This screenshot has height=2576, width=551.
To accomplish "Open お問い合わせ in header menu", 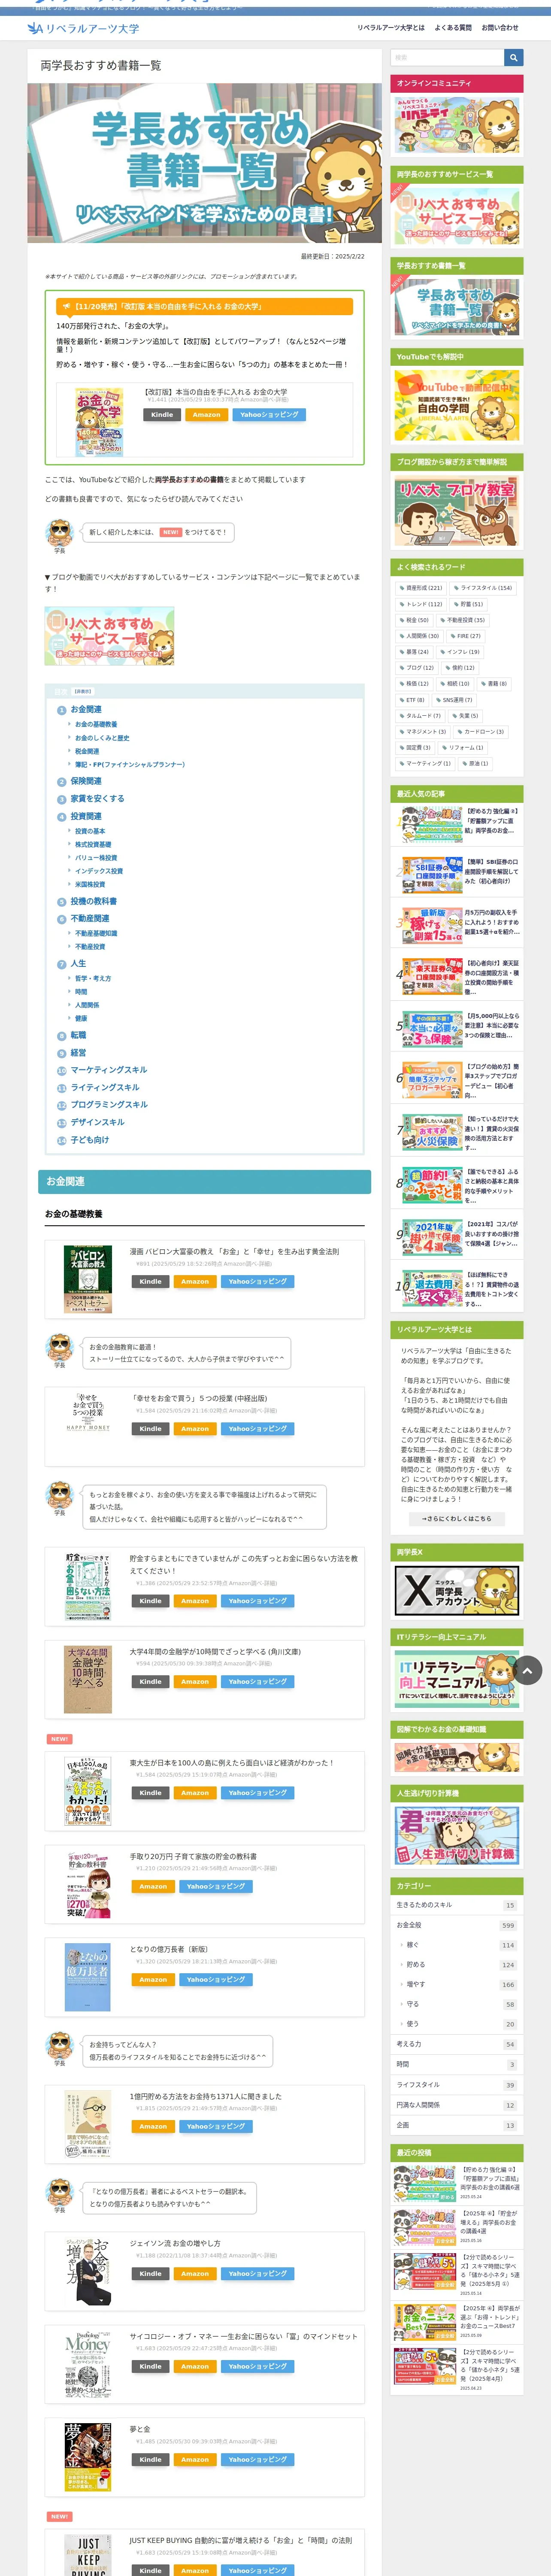I will point(500,28).
